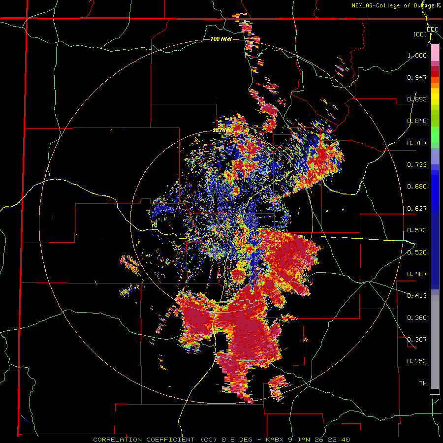Click the 100 NMI range ring label
The image size is (443, 443).
click(221, 39)
